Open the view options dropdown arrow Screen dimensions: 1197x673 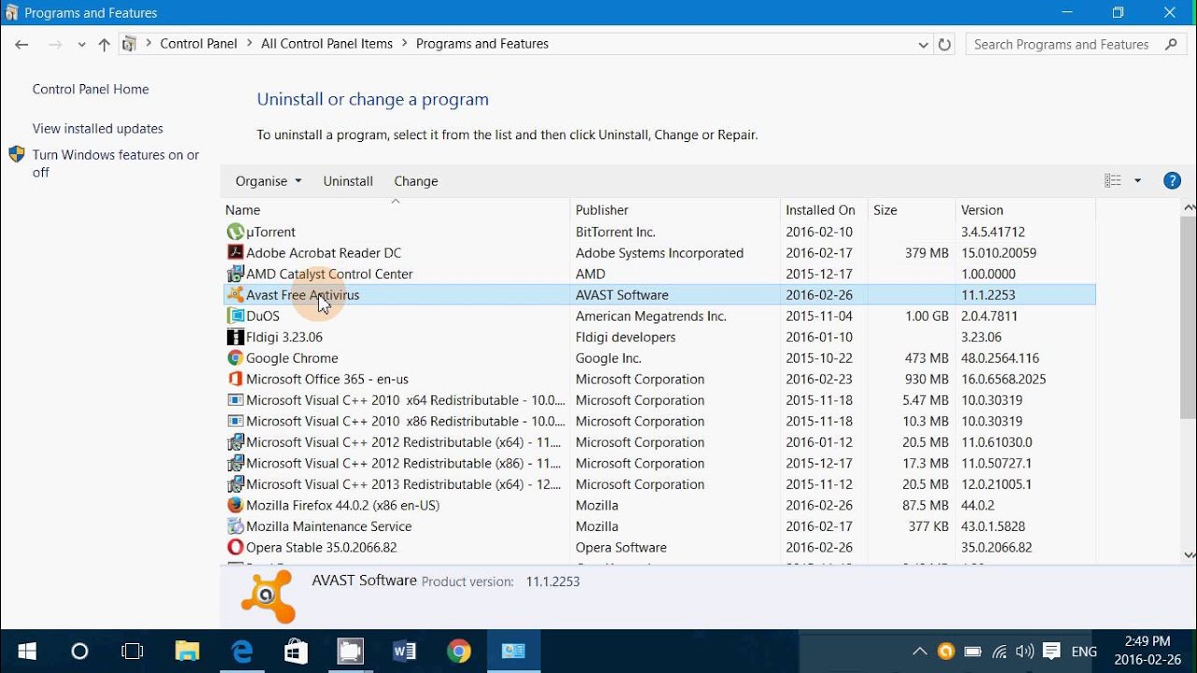(1138, 181)
